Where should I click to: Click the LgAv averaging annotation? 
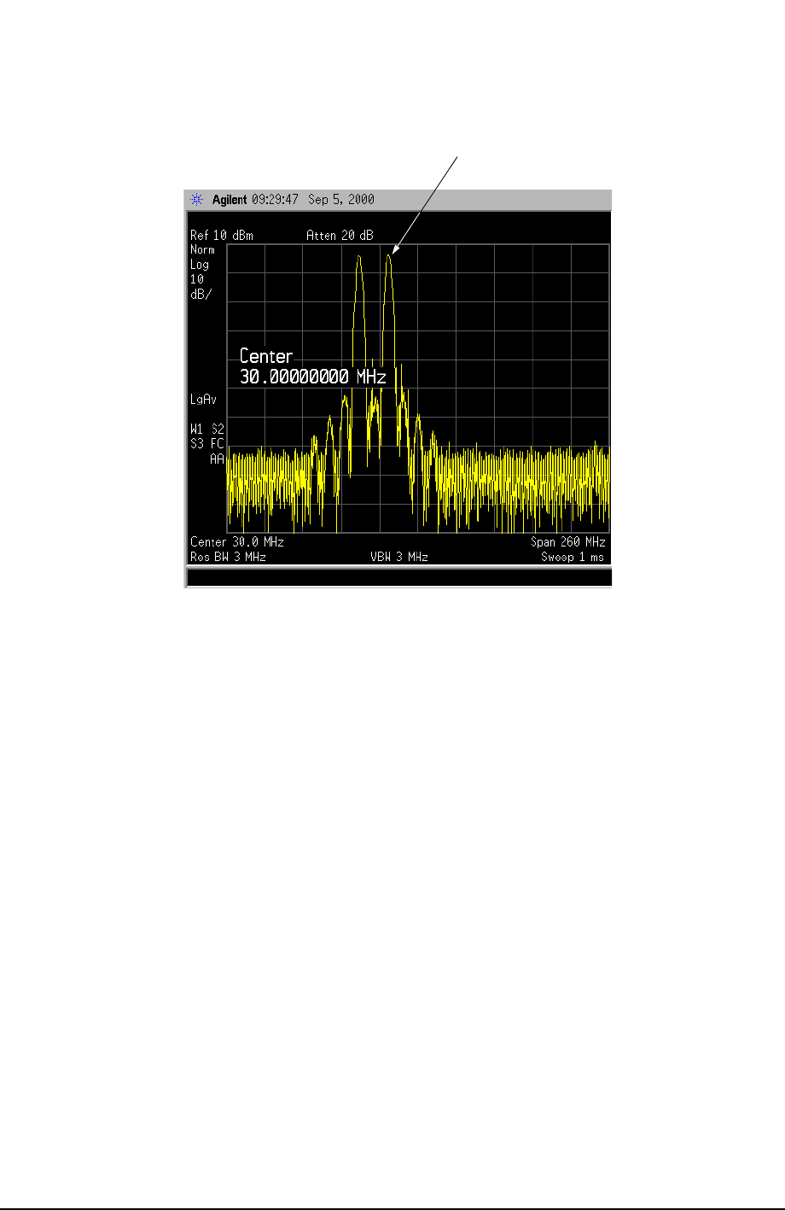click(x=202, y=399)
